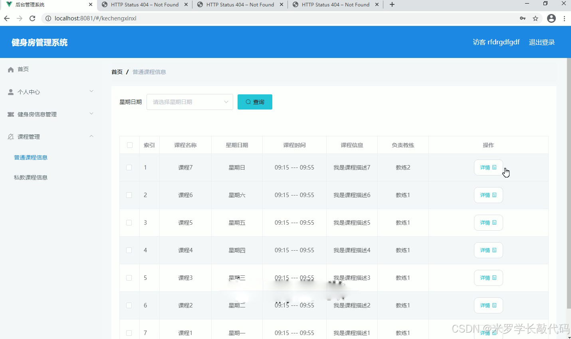Screen dimensions: 571x339
Task: Click the bookmark star in the address bar
Action: [x=535, y=18]
